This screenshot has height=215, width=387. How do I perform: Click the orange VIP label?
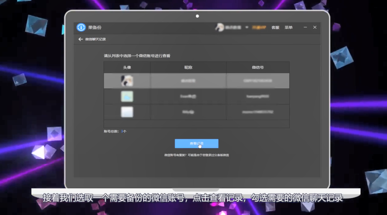click(259, 27)
